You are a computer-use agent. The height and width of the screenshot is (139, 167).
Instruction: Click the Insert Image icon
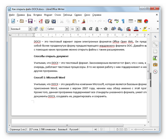click(139, 21)
